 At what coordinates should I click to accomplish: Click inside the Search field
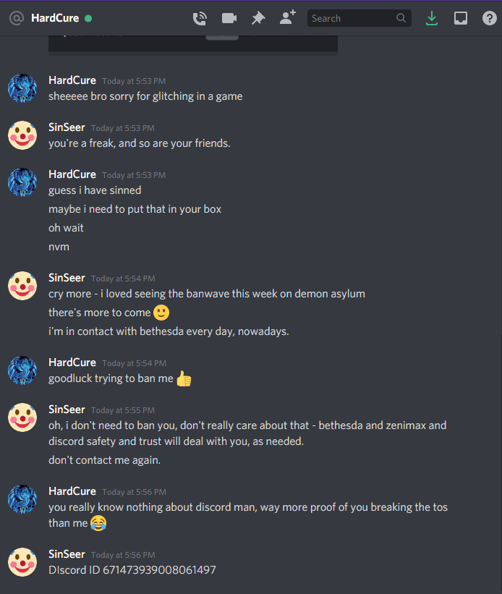click(360, 18)
